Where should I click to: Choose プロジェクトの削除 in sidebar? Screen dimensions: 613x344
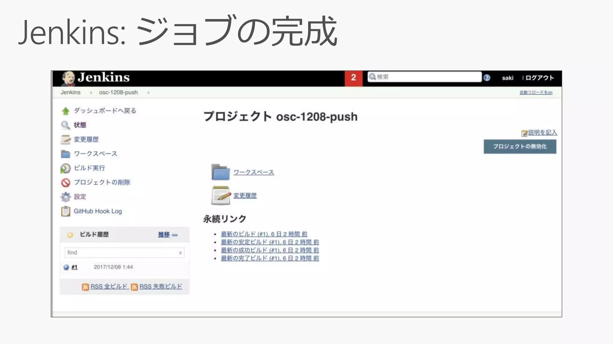[x=102, y=182]
